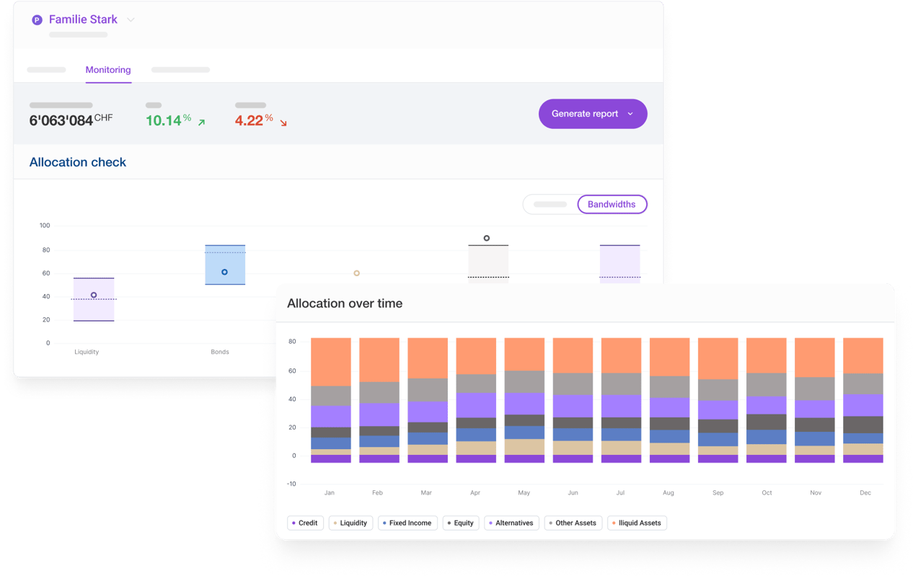Click the Bonds allocation marker circle
The height and width of the screenshot is (576, 913).
(224, 272)
